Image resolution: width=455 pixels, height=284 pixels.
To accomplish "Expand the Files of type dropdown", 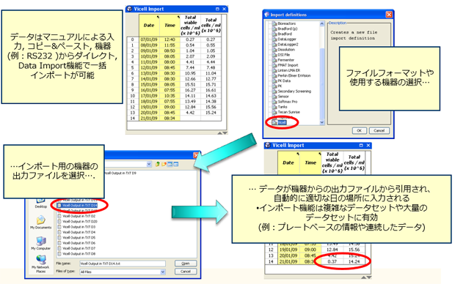I will point(162,272).
